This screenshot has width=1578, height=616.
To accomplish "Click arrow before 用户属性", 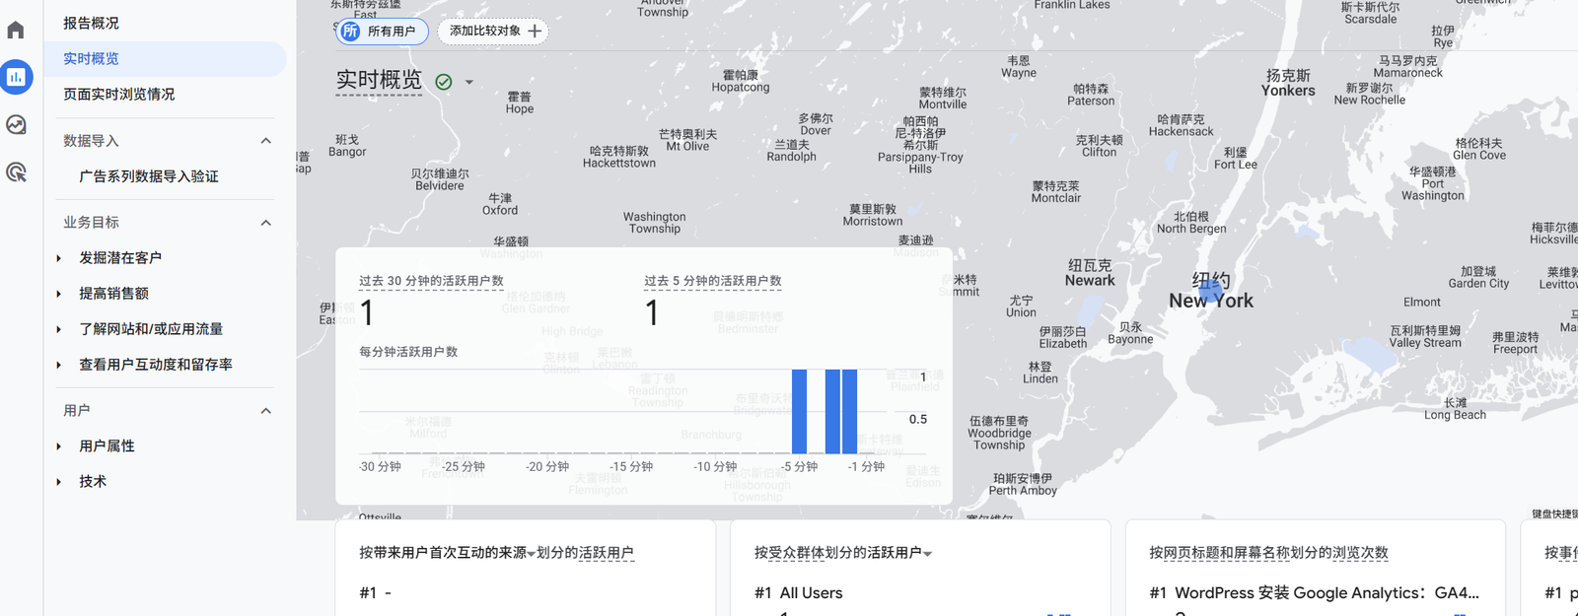I will pyautogui.click(x=59, y=446).
